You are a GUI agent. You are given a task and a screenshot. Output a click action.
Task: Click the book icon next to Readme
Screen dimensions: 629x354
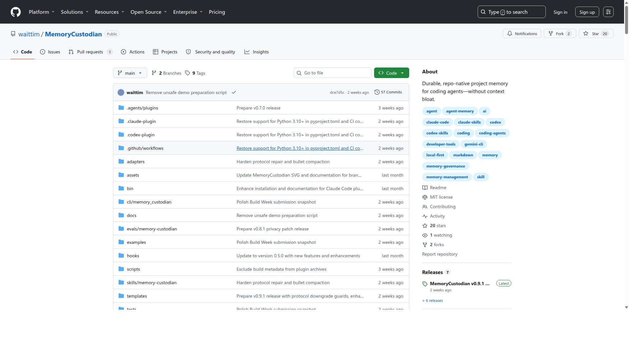pyautogui.click(x=425, y=188)
